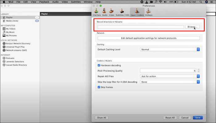Screen dimensions: 216x123
Task: Toggle the Hardware decoding checkbox
Action: [x=99, y=65]
